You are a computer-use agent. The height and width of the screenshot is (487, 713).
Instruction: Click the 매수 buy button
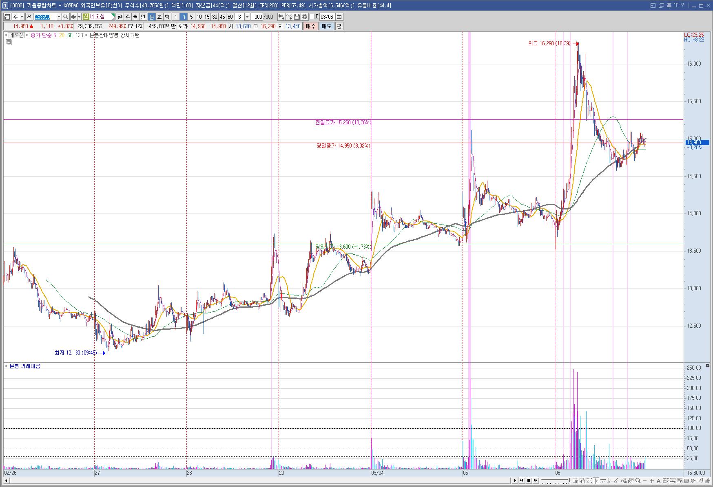click(311, 26)
